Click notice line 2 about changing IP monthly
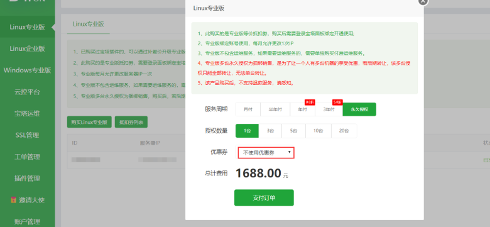The height and width of the screenshot is (227, 490). click(246, 43)
